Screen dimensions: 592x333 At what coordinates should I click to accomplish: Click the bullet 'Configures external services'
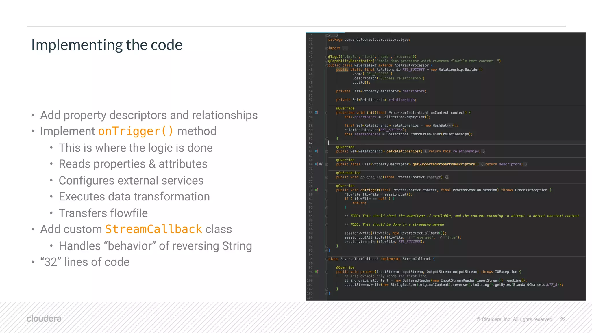(x=131, y=181)
